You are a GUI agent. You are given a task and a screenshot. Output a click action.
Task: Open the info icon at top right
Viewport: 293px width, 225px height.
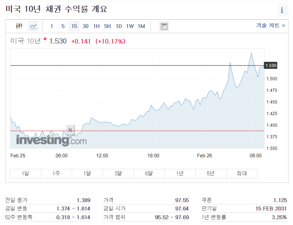(282, 10)
